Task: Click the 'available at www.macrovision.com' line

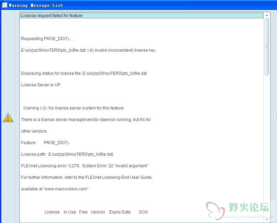Action: pos(55,189)
